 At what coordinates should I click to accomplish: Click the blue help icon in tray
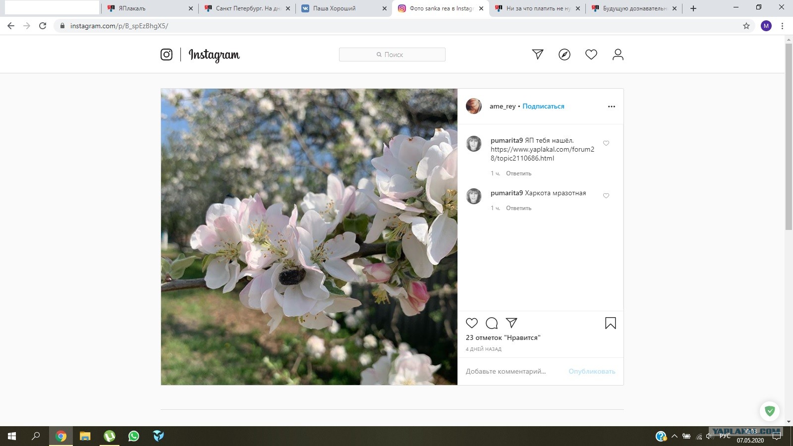click(x=661, y=436)
